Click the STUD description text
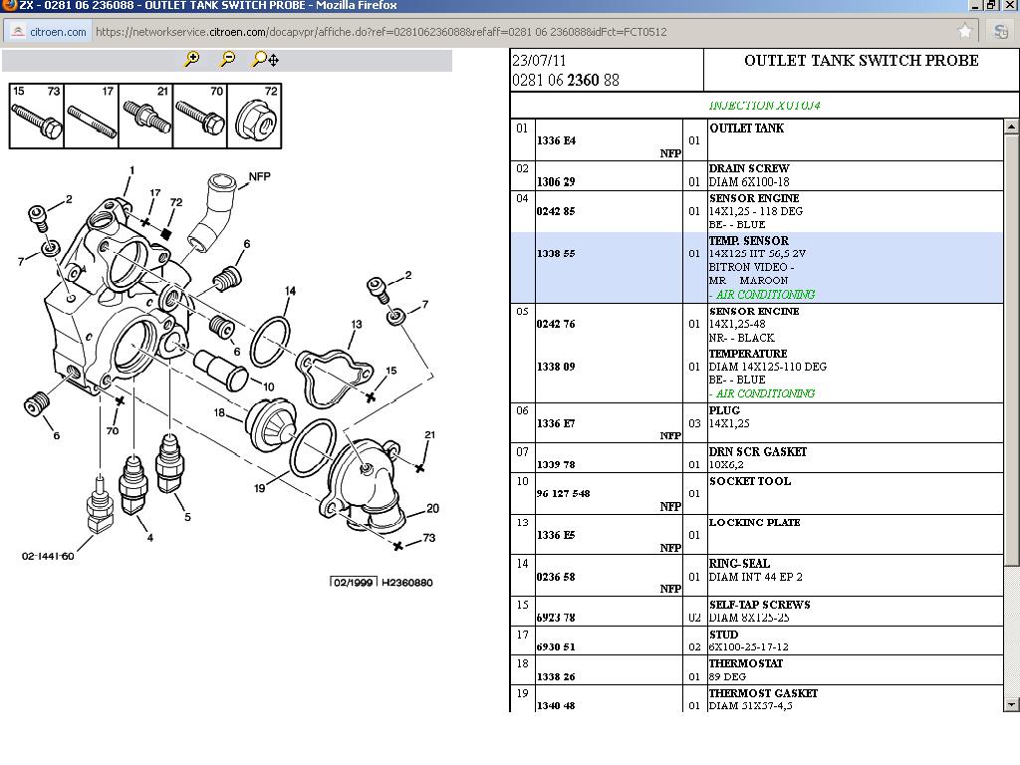The width and height of the screenshot is (1020, 765). (x=724, y=635)
